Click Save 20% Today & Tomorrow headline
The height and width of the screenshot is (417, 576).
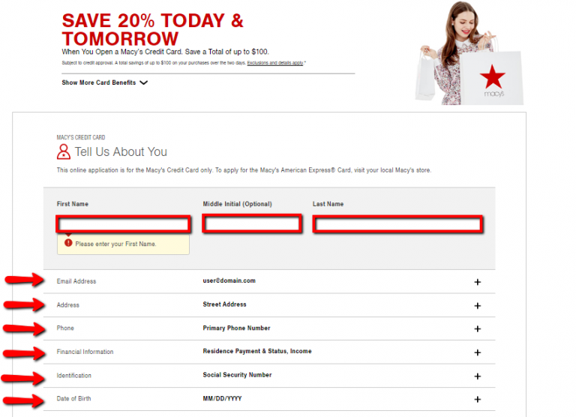pyautogui.click(x=152, y=29)
